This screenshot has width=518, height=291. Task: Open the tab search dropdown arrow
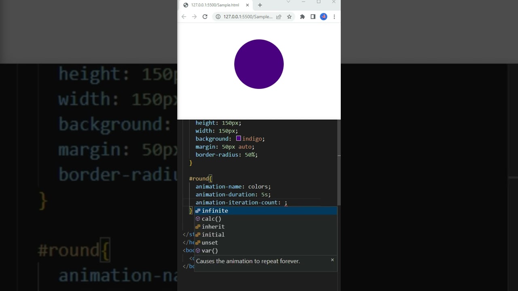click(x=288, y=2)
